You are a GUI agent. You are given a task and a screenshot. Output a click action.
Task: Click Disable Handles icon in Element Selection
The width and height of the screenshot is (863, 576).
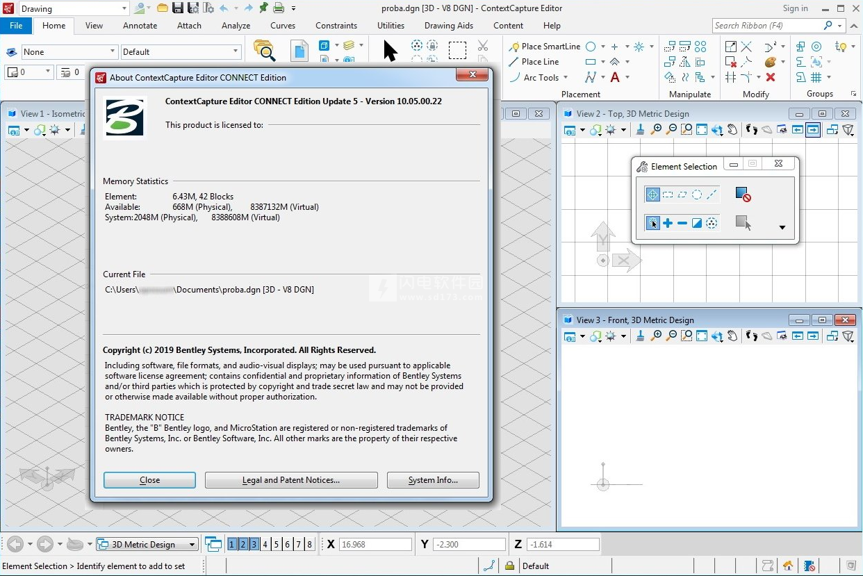[743, 195]
